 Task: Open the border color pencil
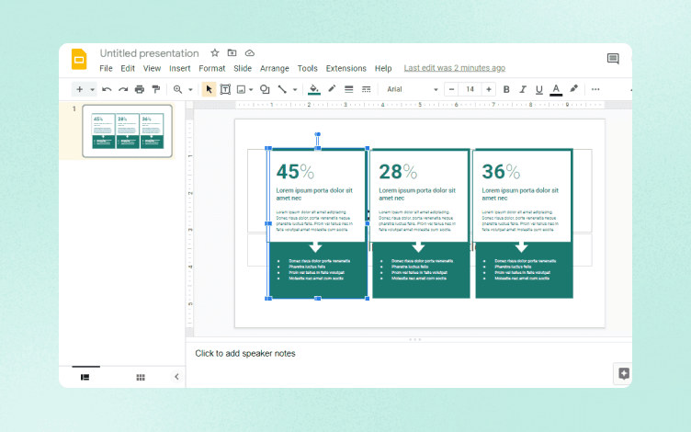click(332, 89)
